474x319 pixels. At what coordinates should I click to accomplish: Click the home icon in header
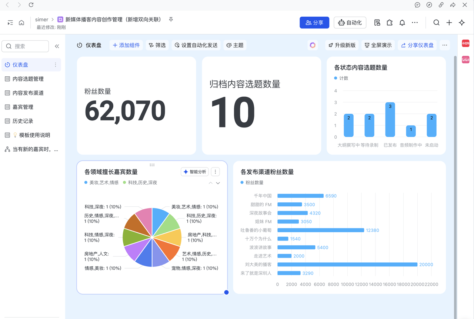[21, 23]
